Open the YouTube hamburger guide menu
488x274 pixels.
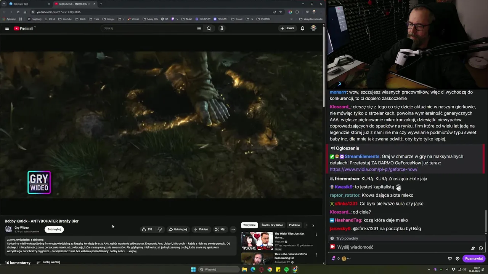(x=7, y=28)
